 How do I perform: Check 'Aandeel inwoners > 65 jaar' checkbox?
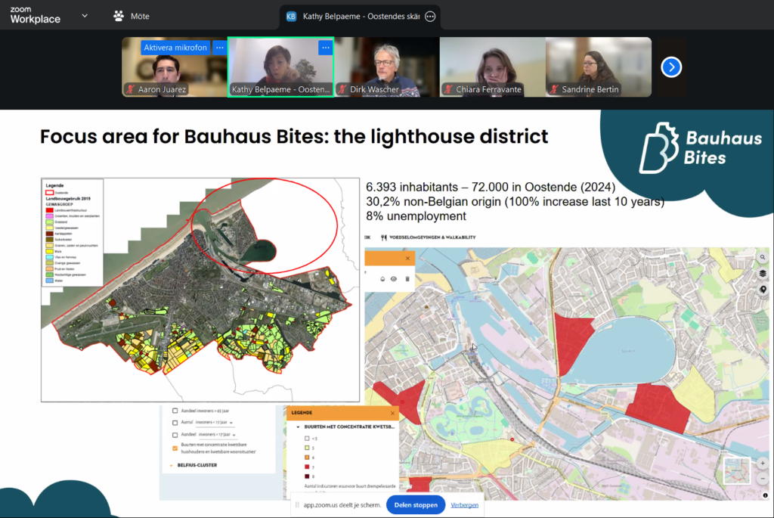(x=175, y=409)
